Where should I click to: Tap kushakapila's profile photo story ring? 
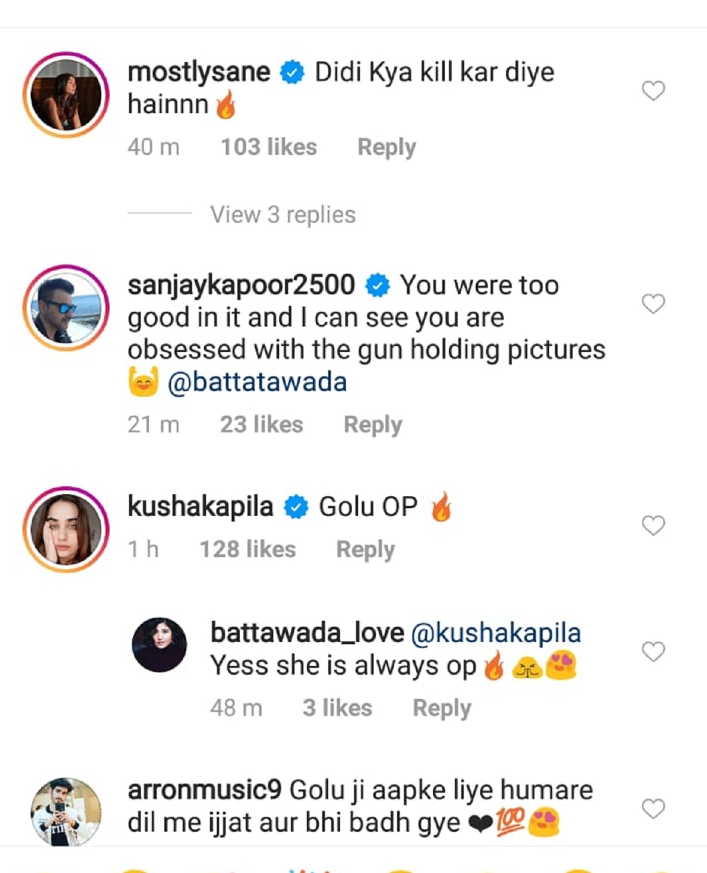(66, 529)
